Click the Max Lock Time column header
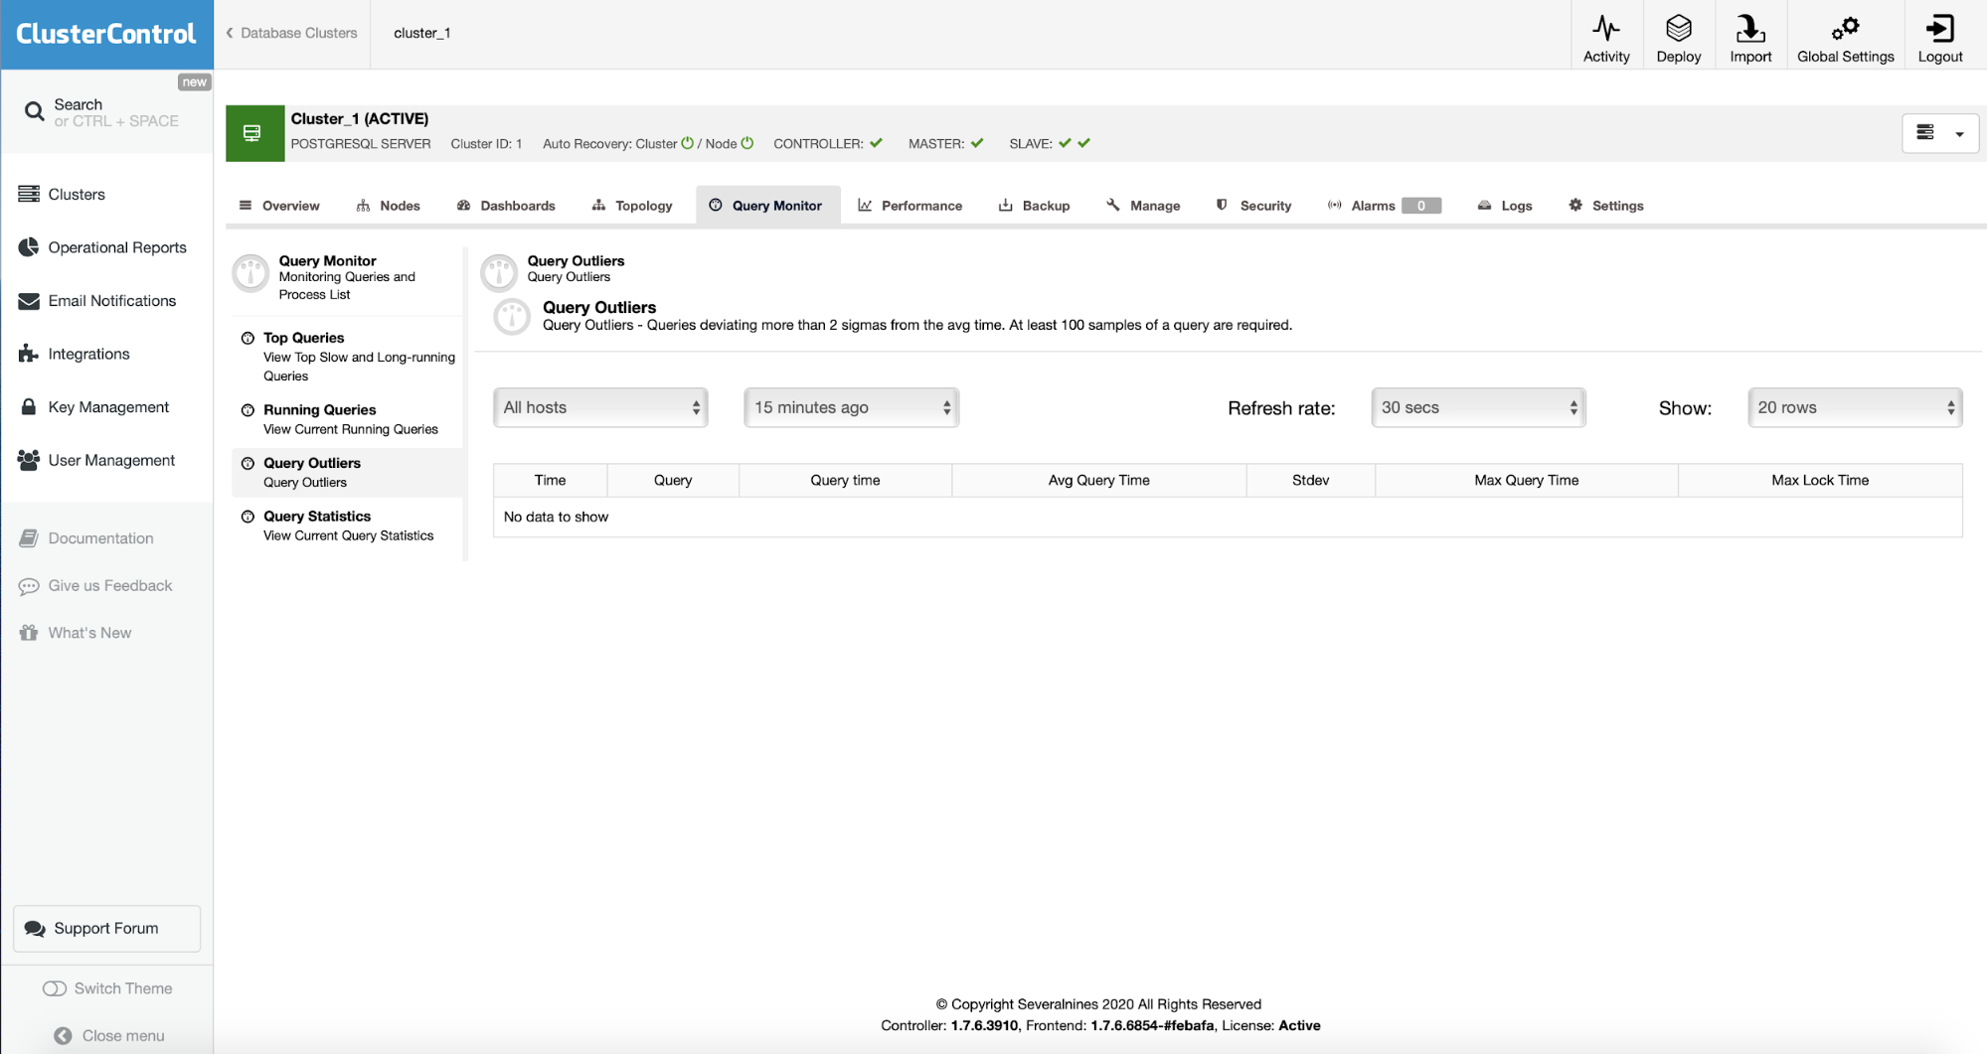 1820,480
